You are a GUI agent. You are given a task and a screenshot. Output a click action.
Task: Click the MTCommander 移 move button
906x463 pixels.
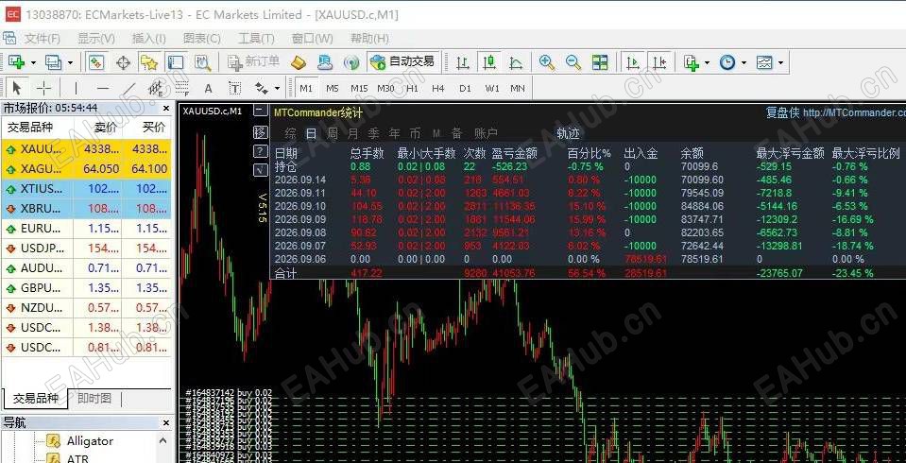click(261, 131)
